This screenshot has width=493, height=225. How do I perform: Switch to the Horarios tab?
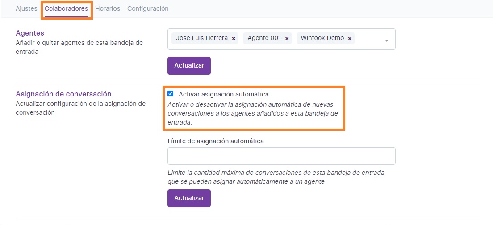[x=108, y=8]
